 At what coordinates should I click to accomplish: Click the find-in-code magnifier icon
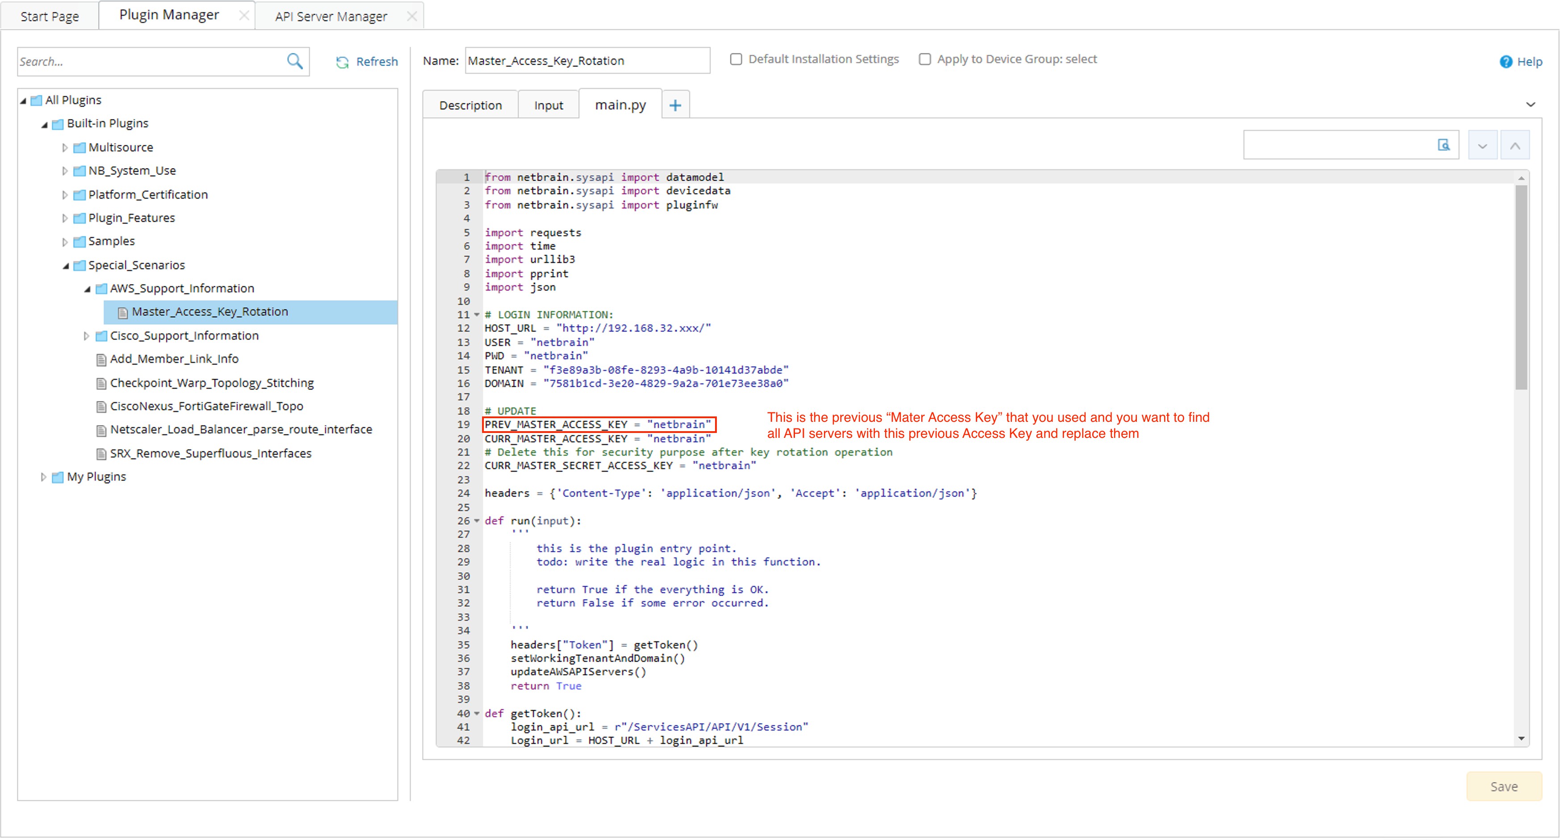1444,145
